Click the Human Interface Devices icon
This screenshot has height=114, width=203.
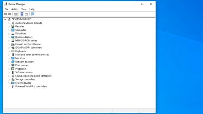pos(13,44)
